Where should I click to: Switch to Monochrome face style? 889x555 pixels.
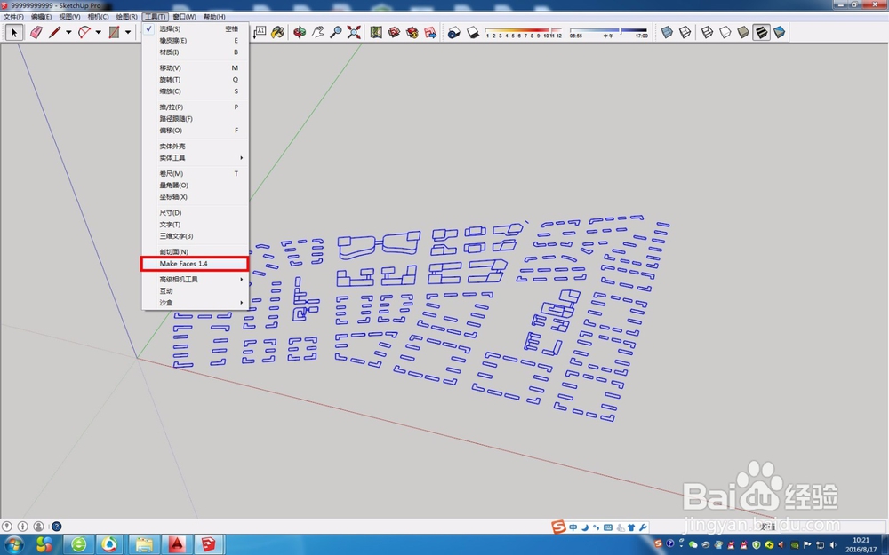pos(780,32)
